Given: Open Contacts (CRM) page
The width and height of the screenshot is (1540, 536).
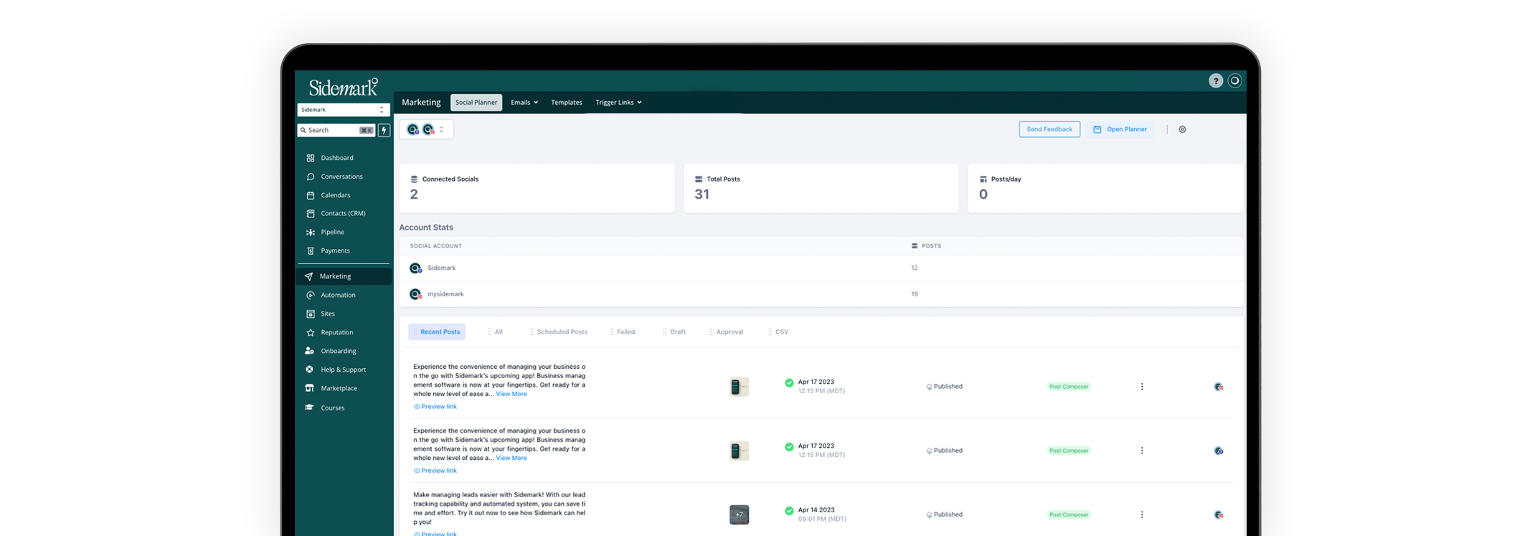Looking at the screenshot, I should pos(344,213).
